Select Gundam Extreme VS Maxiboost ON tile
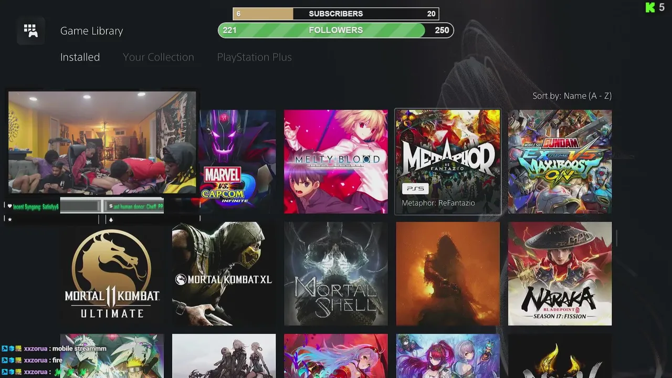The width and height of the screenshot is (672, 378). tap(560, 162)
